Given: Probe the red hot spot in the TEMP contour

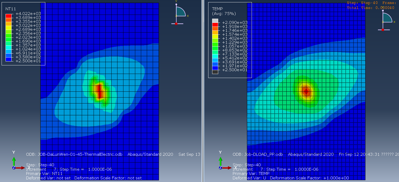Looking at the screenshot, I should [x=306, y=91].
